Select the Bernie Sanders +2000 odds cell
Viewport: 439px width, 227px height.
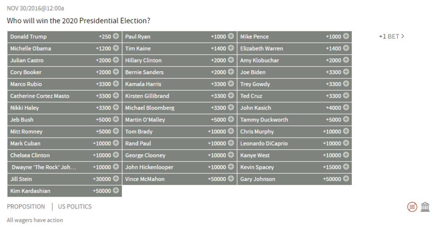pos(180,72)
